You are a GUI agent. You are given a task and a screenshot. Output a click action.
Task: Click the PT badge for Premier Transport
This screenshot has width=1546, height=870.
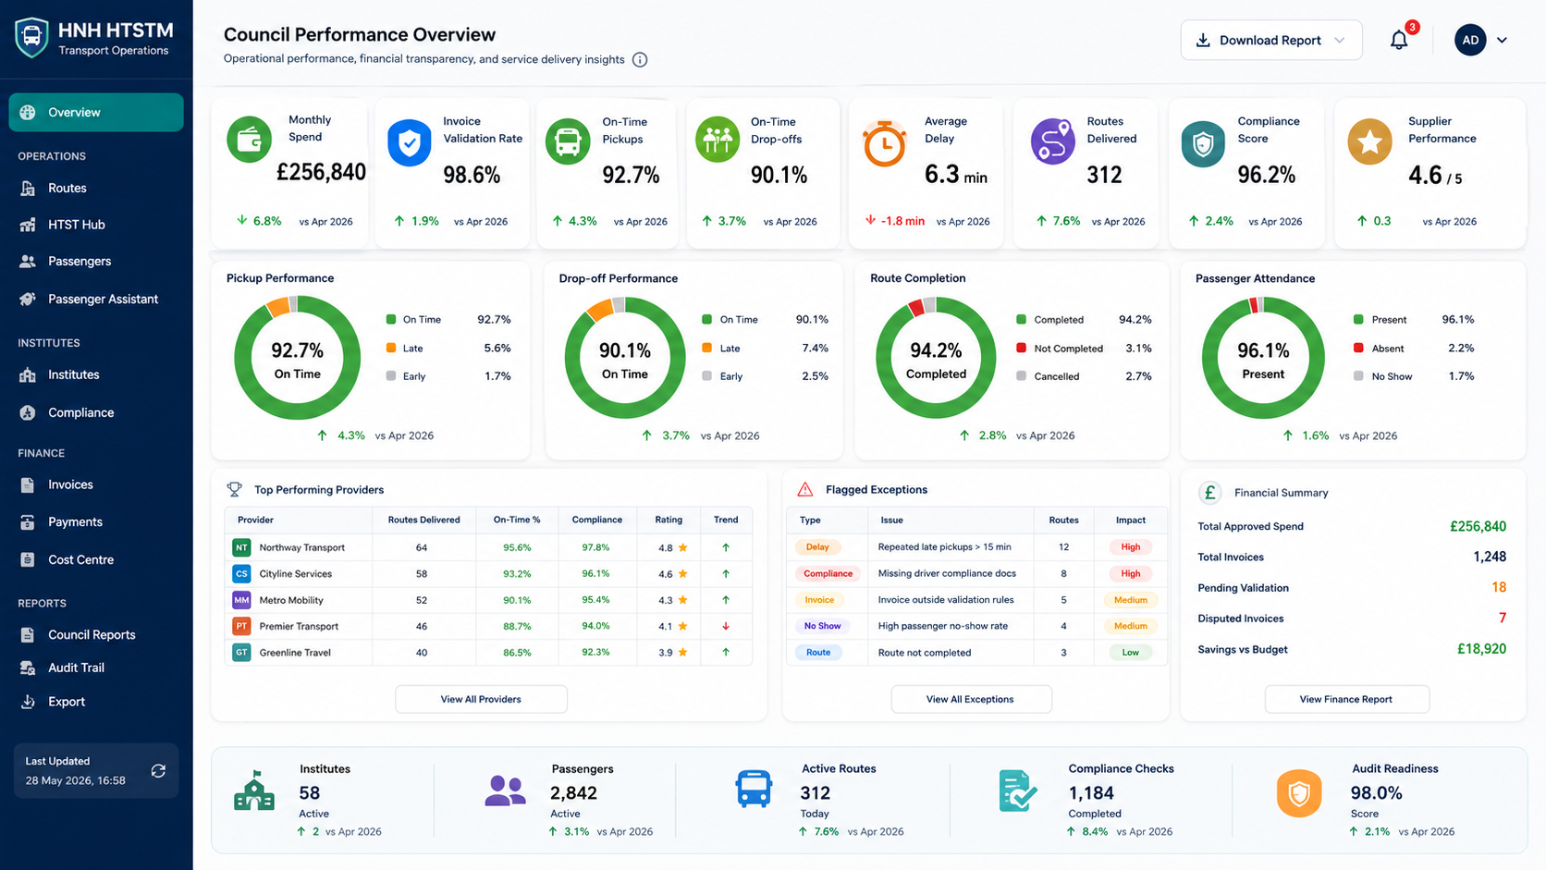pyautogui.click(x=241, y=626)
